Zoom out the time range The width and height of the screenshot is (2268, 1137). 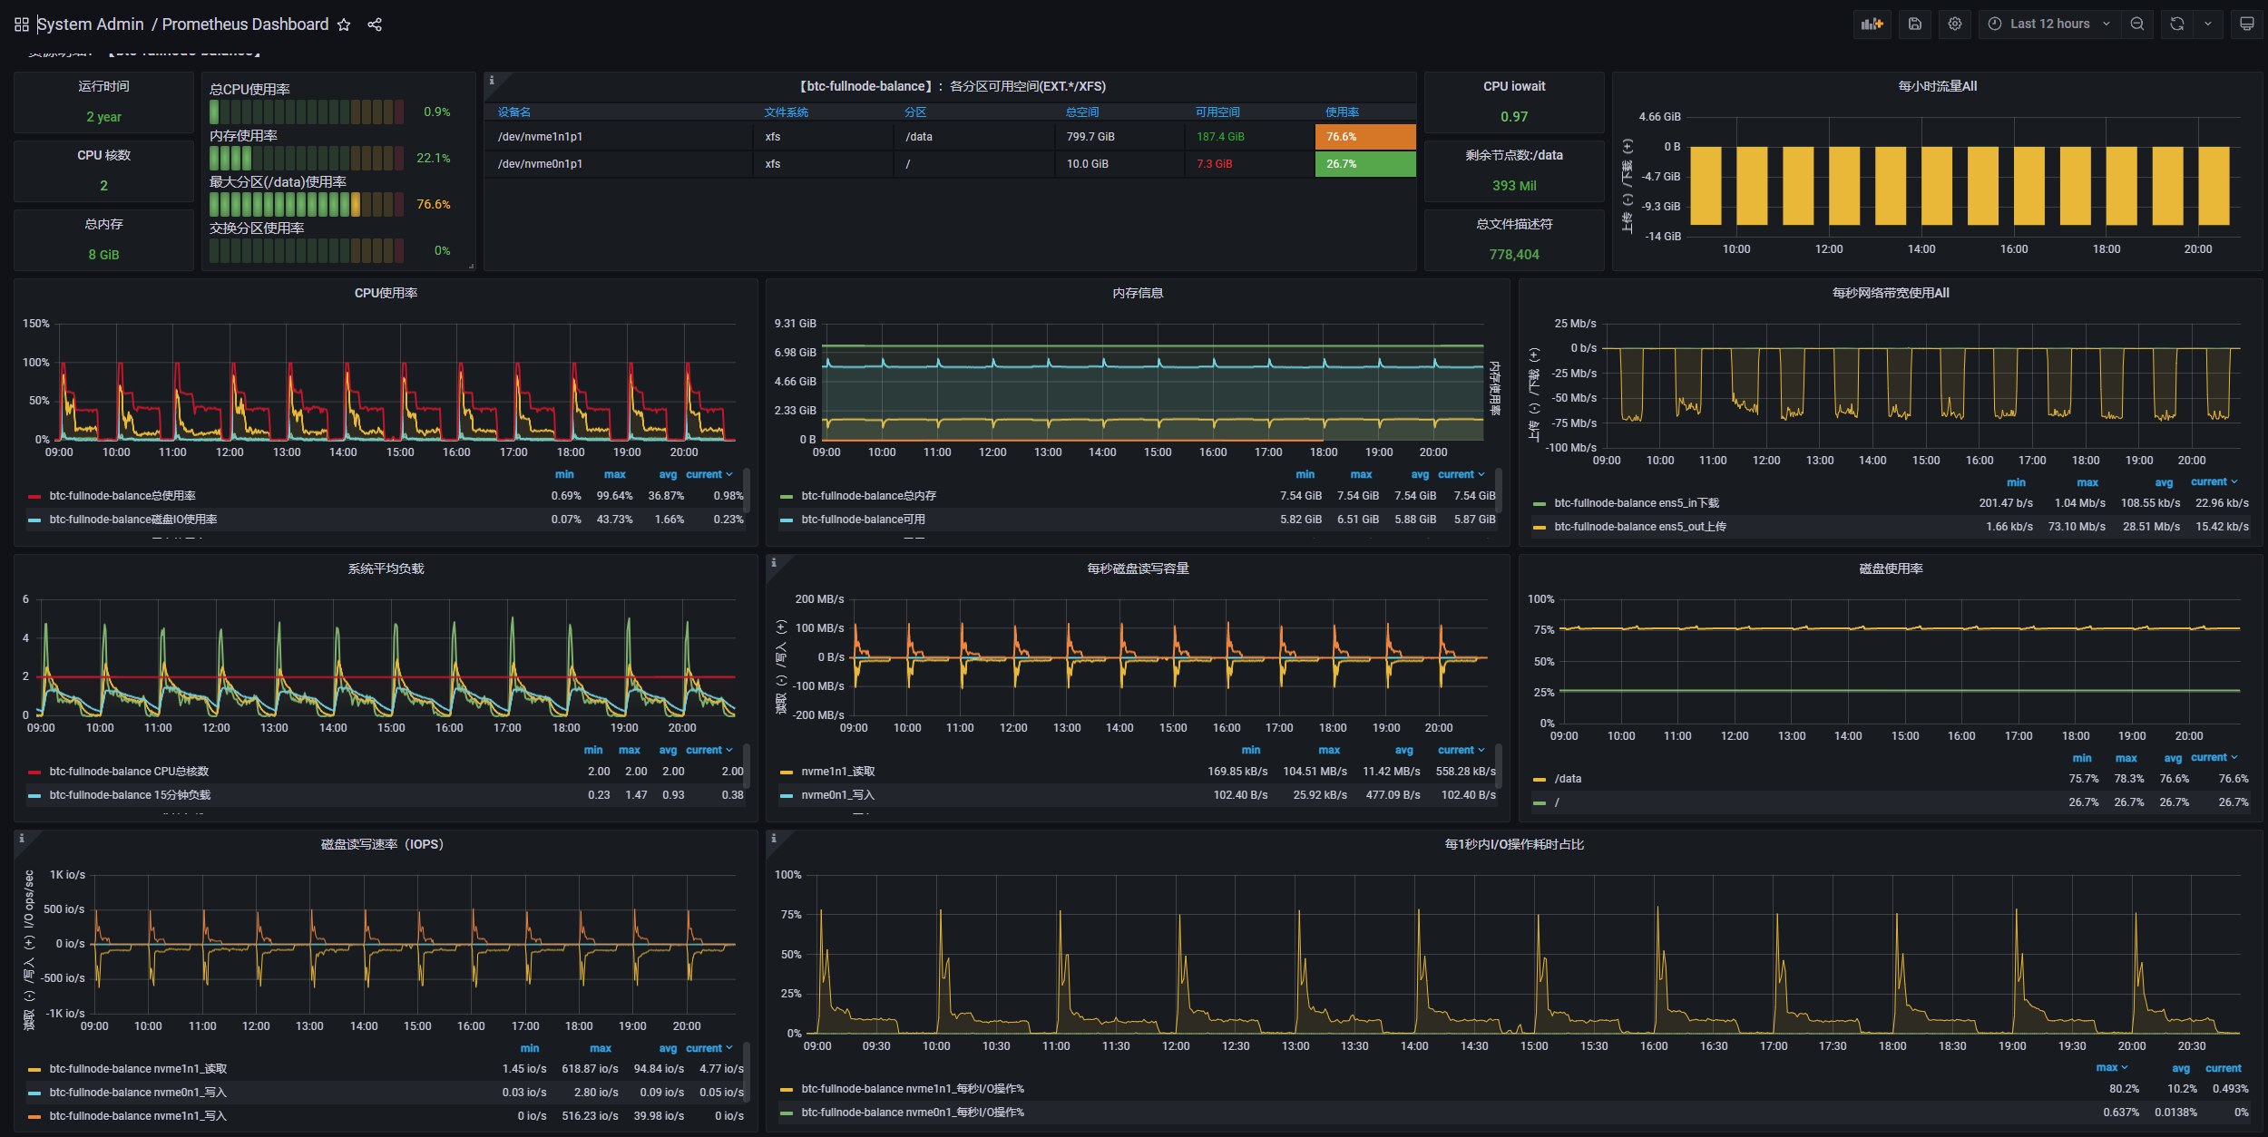[2137, 24]
